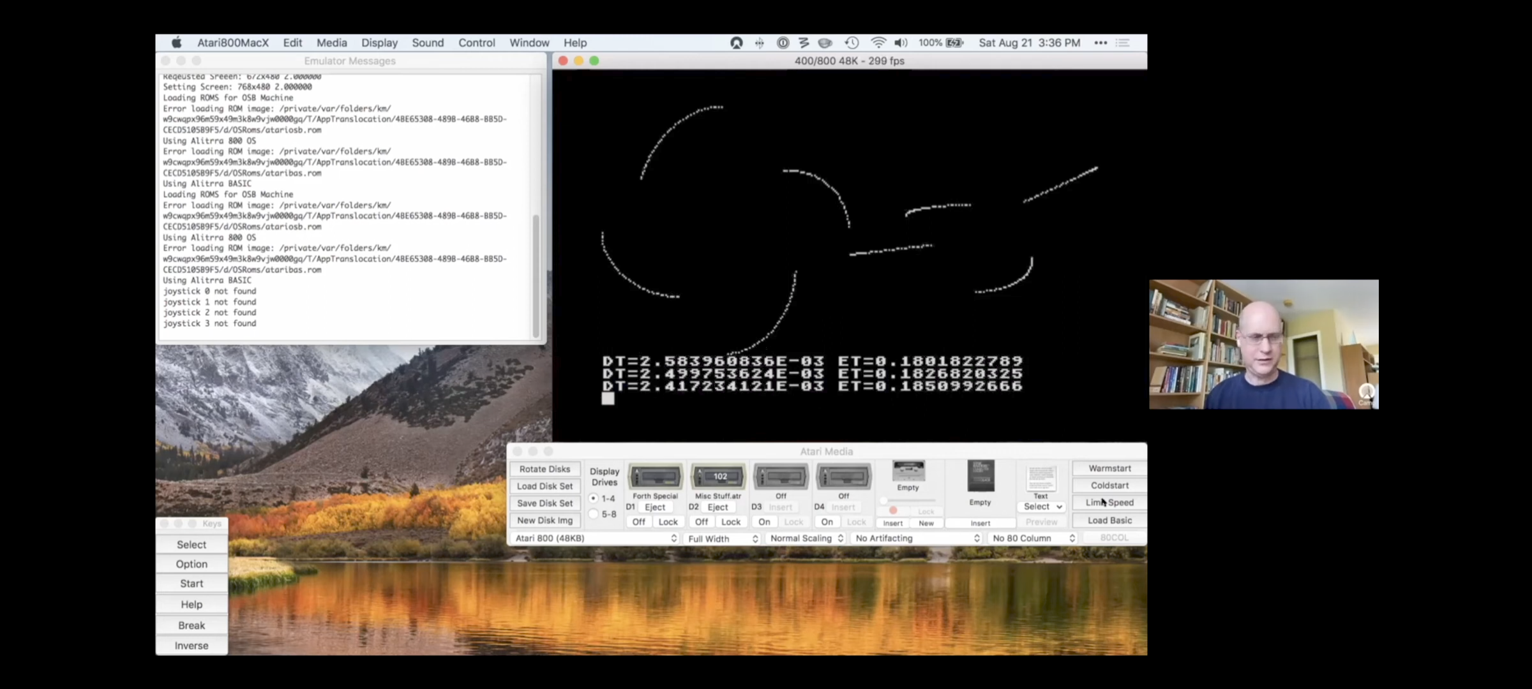Screen dimensions: 1532x689
Task: Click the Load Basic button
Action: coord(1109,521)
